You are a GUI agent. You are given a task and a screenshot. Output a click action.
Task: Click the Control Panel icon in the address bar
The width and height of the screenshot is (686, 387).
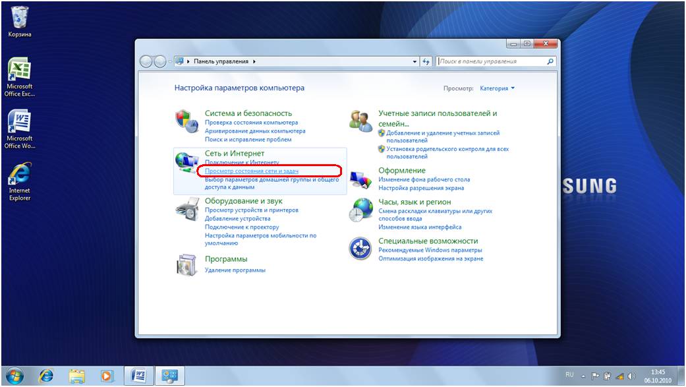coord(179,61)
